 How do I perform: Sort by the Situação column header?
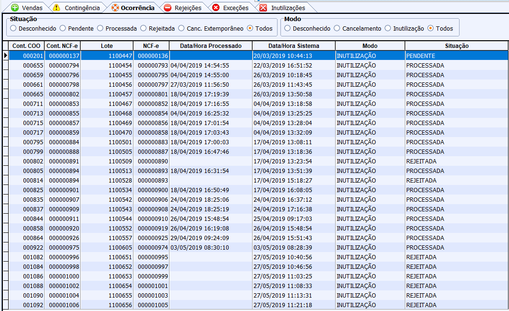tap(457, 46)
